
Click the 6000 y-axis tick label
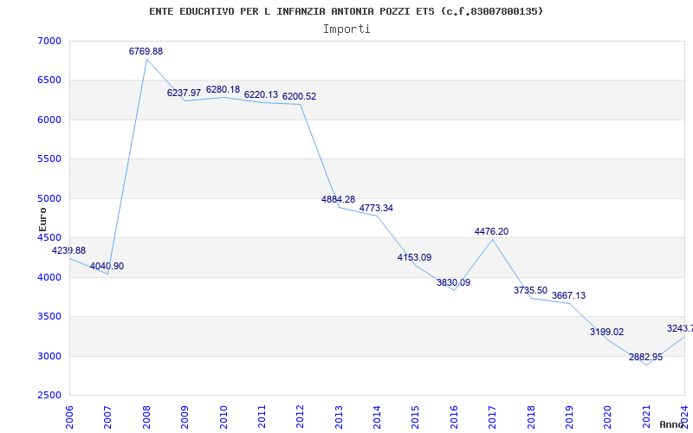point(49,120)
